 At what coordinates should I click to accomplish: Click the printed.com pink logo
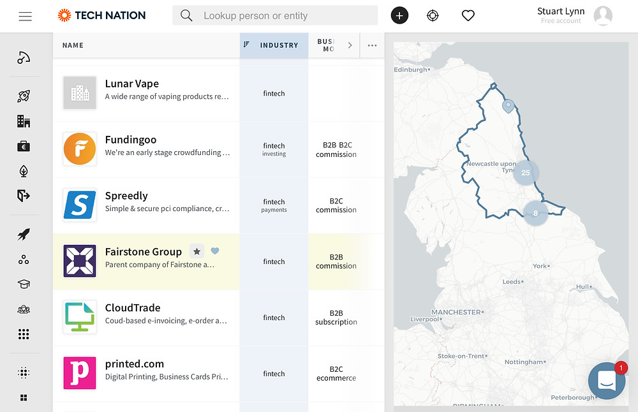pyautogui.click(x=80, y=373)
